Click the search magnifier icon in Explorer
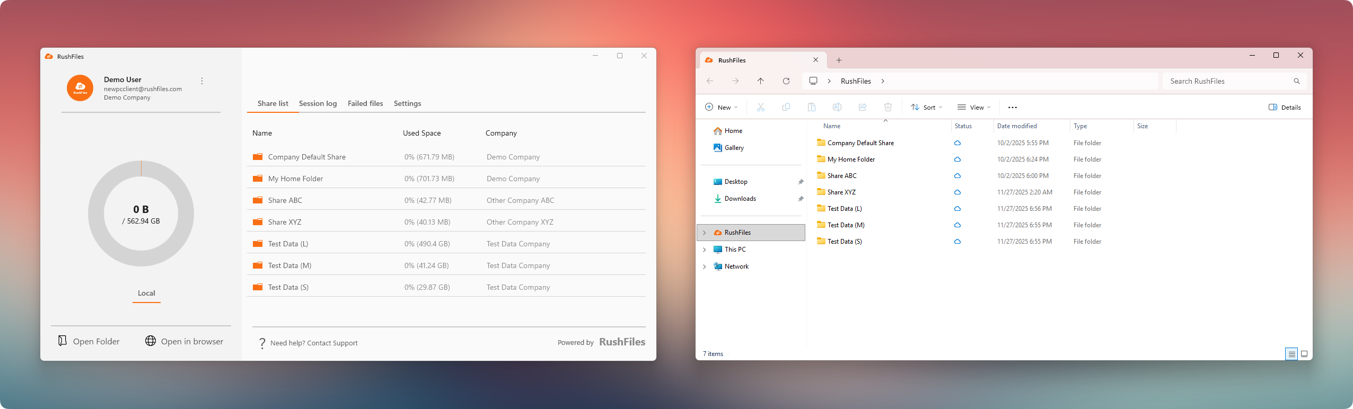Viewport: 1353px width, 409px height. point(1297,81)
